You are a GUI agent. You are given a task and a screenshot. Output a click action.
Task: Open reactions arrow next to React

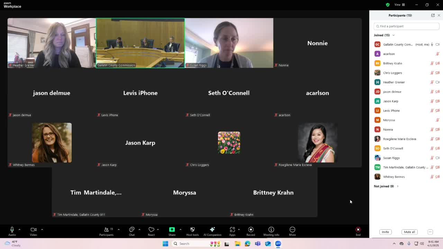tap(158, 229)
